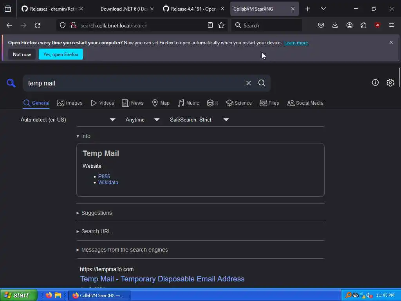
Task: Click Yes, open Firefox button
Action: coord(61,54)
